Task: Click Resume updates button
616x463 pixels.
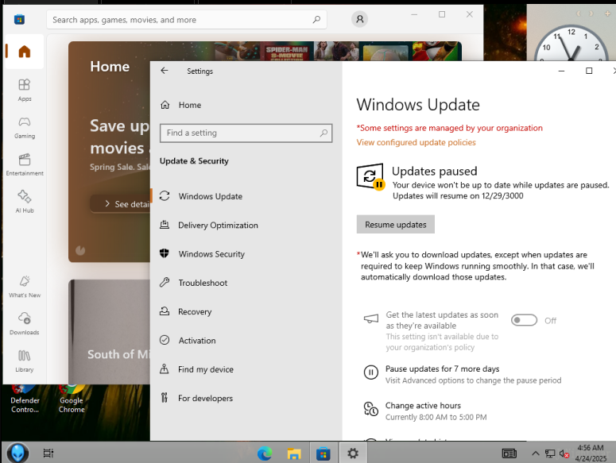Action: [x=395, y=225]
